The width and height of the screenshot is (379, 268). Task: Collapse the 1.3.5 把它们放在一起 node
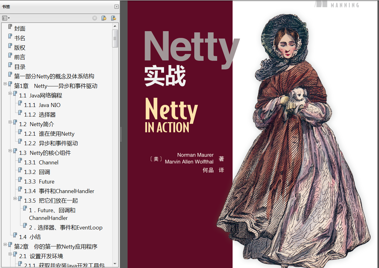(x=15, y=198)
